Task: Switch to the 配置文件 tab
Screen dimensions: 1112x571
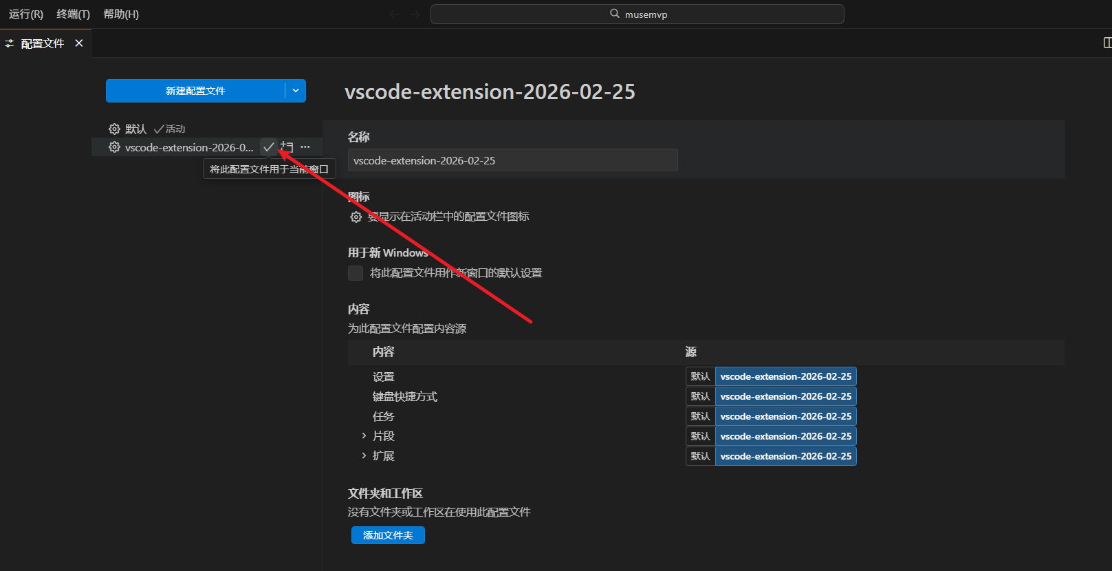Action: [x=43, y=43]
